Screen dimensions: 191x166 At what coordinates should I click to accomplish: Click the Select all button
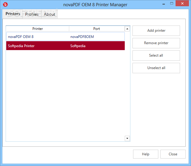click(156, 55)
